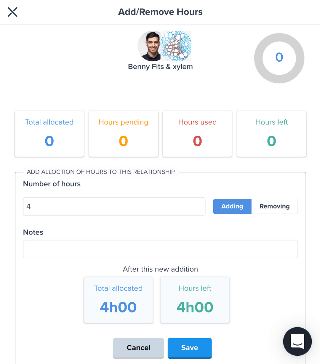Click Benny Fits profile photo
The width and height of the screenshot is (320, 364).
(x=150, y=46)
